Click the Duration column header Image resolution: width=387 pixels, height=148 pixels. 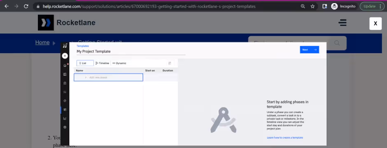(x=168, y=71)
